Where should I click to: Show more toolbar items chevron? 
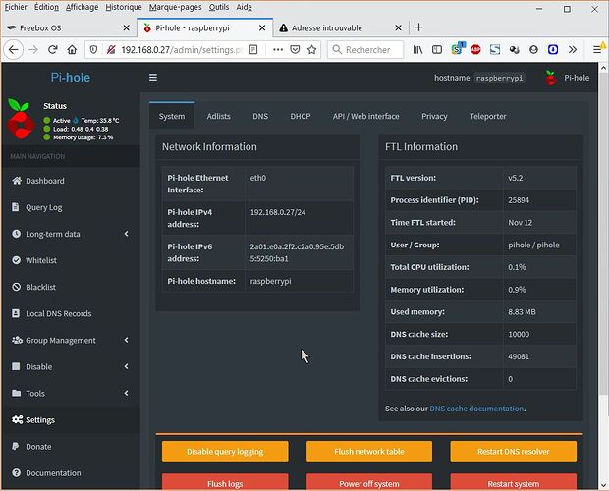click(573, 50)
